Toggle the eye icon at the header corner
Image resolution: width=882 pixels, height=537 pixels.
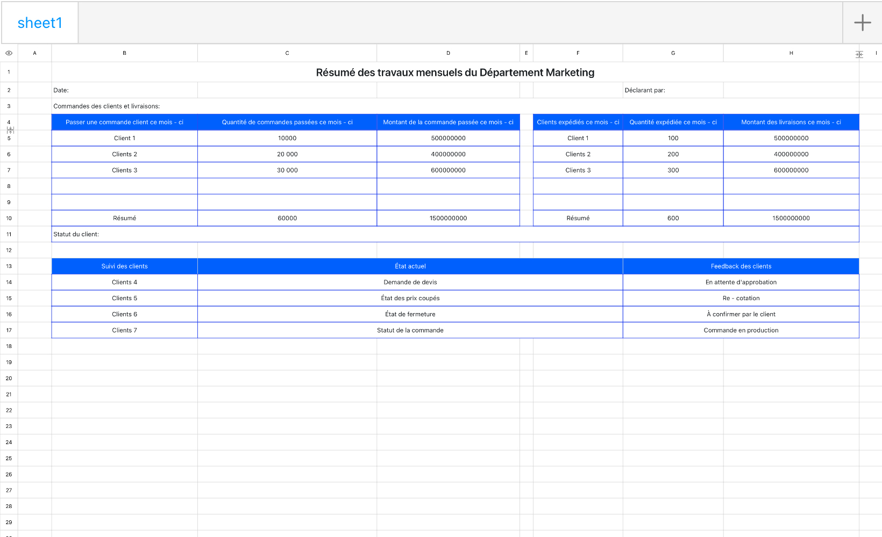(9, 53)
